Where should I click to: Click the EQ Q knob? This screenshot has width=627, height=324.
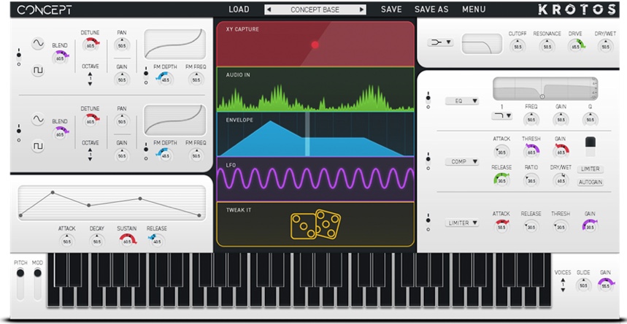[591, 120]
